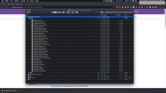Click the browser address bar
Screen dimensions: 166x93
[61, 7]
